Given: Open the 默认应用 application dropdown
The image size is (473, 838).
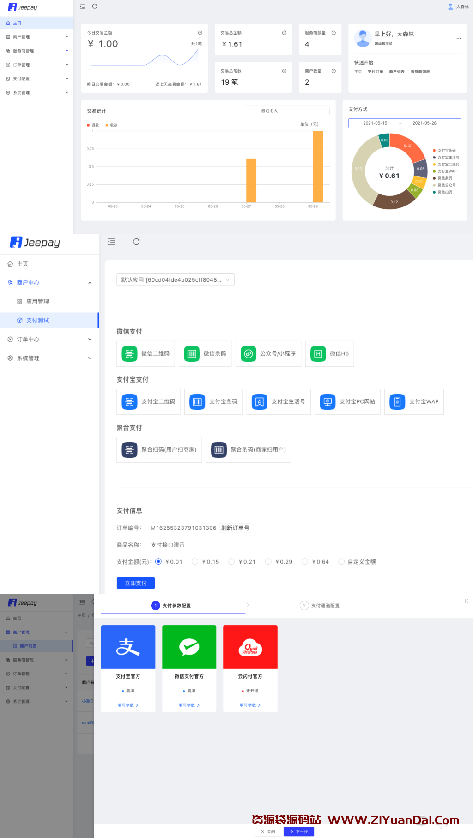Looking at the screenshot, I should [176, 280].
